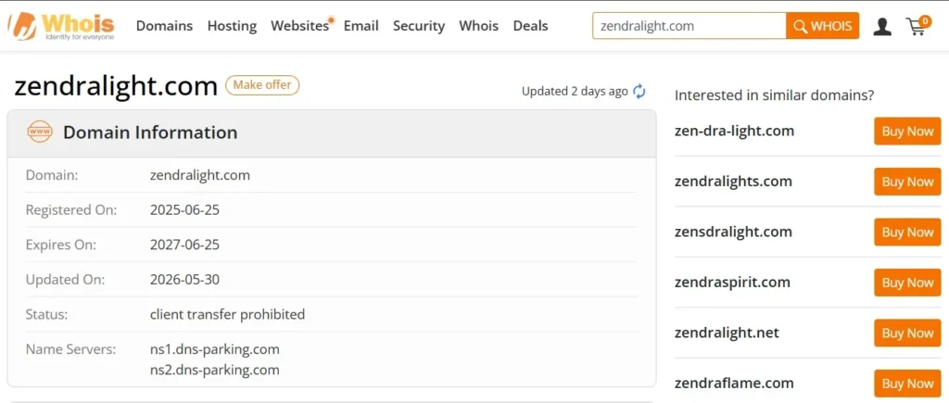Refresh the whois record with the reload icon

pyautogui.click(x=639, y=92)
